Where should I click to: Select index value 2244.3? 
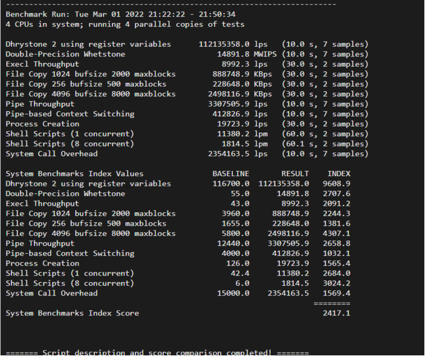click(336, 213)
